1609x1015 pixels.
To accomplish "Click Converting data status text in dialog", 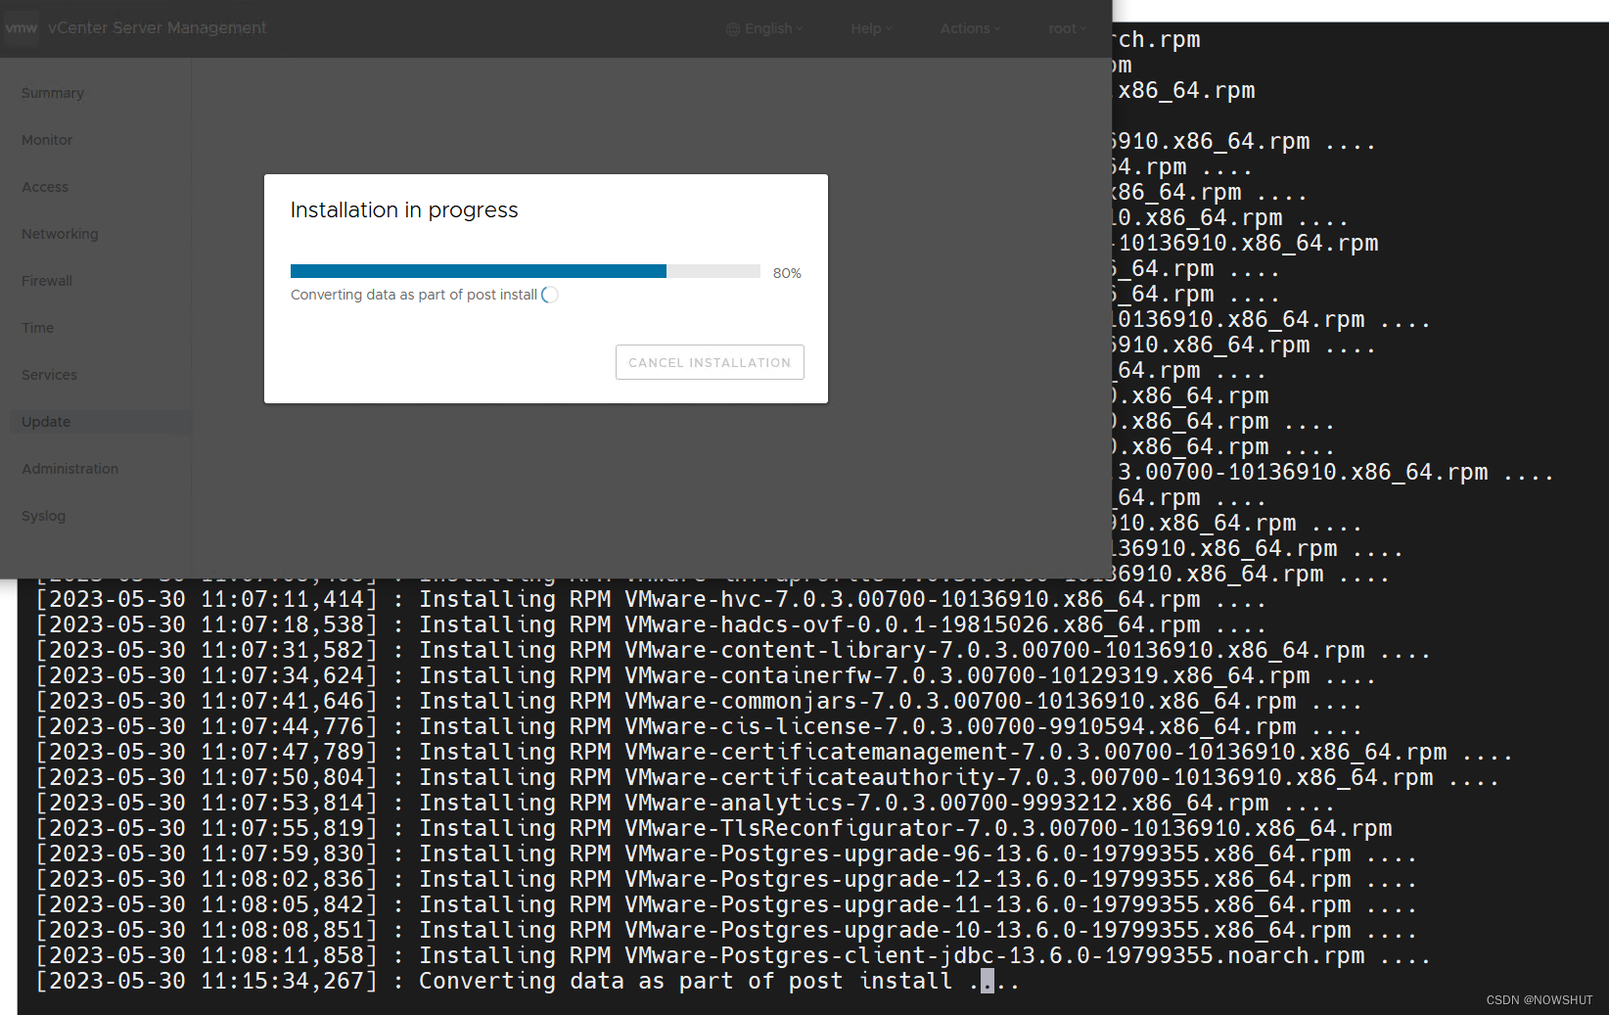I will [x=413, y=295].
